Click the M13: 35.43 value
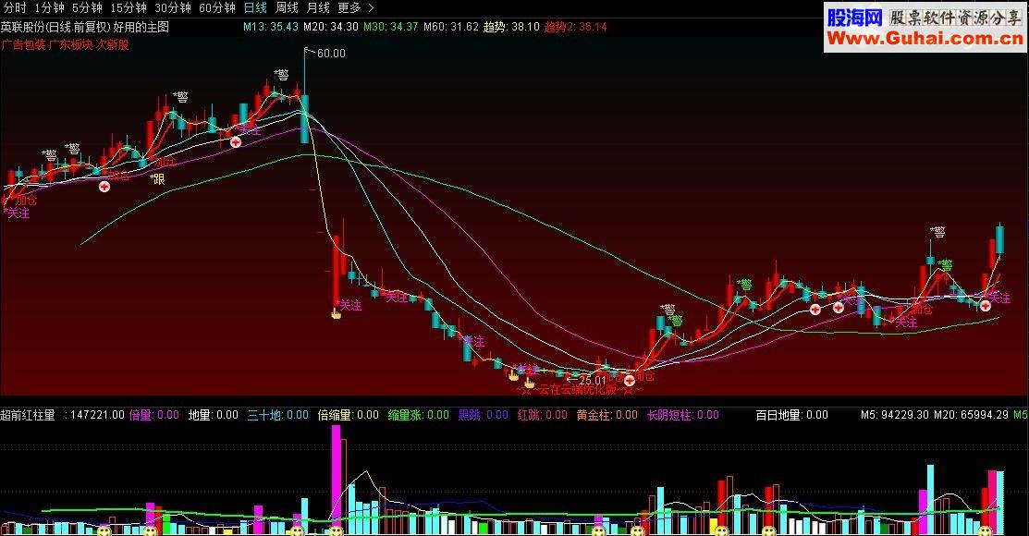1029x536 pixels. click(270, 27)
